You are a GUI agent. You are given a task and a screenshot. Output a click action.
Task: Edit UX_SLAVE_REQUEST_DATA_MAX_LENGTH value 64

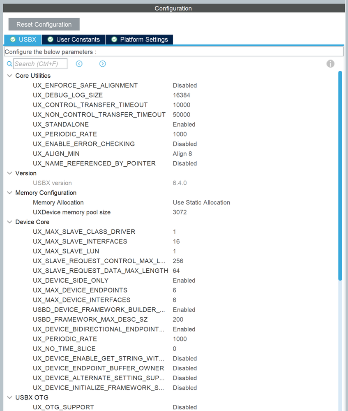coord(176,271)
